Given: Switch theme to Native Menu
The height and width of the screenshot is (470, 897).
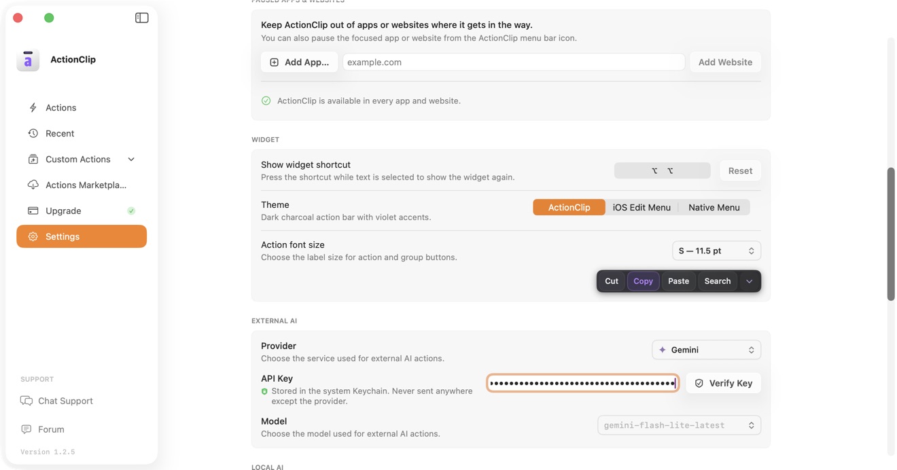Looking at the screenshot, I should point(714,207).
